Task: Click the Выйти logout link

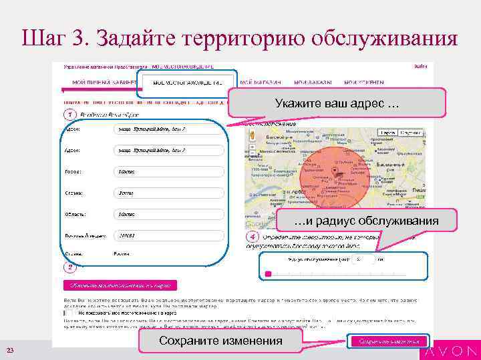Action: [x=420, y=67]
